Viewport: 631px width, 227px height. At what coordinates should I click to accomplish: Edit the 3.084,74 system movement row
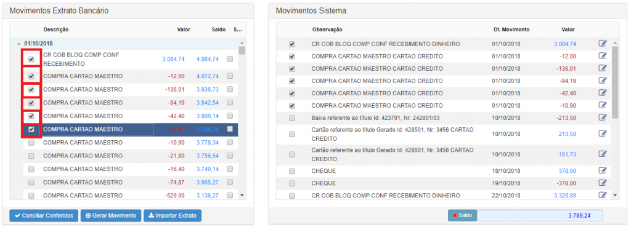(x=603, y=44)
